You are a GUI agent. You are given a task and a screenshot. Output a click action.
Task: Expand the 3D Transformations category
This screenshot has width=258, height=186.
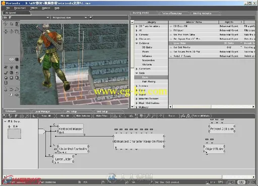coord(137,26)
